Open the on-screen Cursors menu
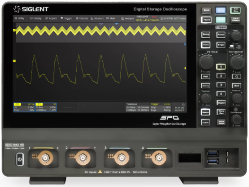Image resolution: width=249 pixels, height=187 pixels. (x=82, y=18)
